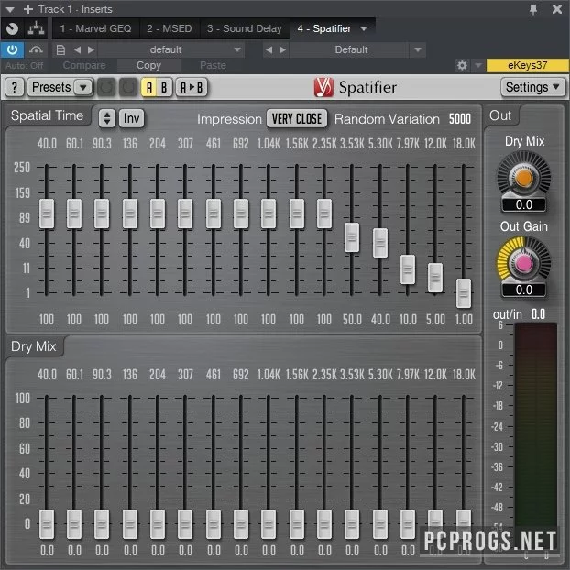
Task: Click the sidechain icon next to power
Action: point(36,49)
